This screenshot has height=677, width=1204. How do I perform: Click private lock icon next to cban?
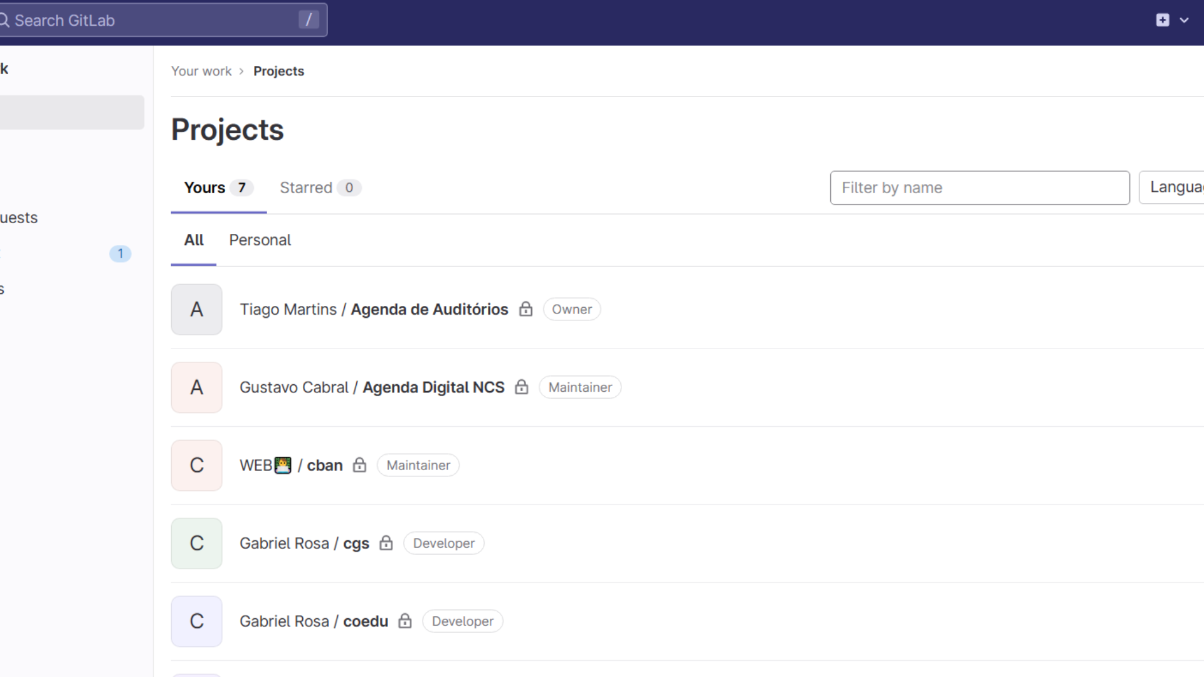pos(359,464)
